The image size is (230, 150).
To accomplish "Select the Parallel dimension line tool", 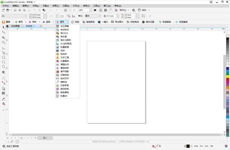I will (3, 78).
